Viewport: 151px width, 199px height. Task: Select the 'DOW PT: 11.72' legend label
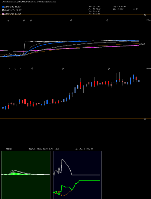coord(12,14)
